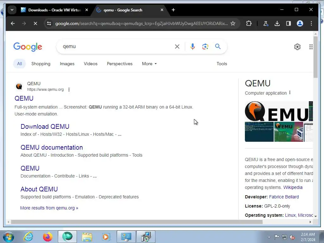Show hidden system tray icons

269,237
